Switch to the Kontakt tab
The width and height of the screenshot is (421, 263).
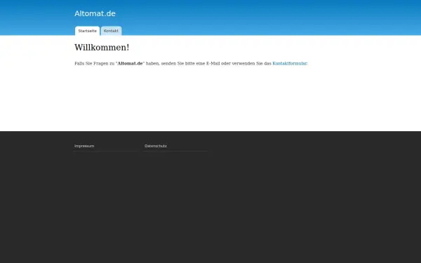click(111, 31)
